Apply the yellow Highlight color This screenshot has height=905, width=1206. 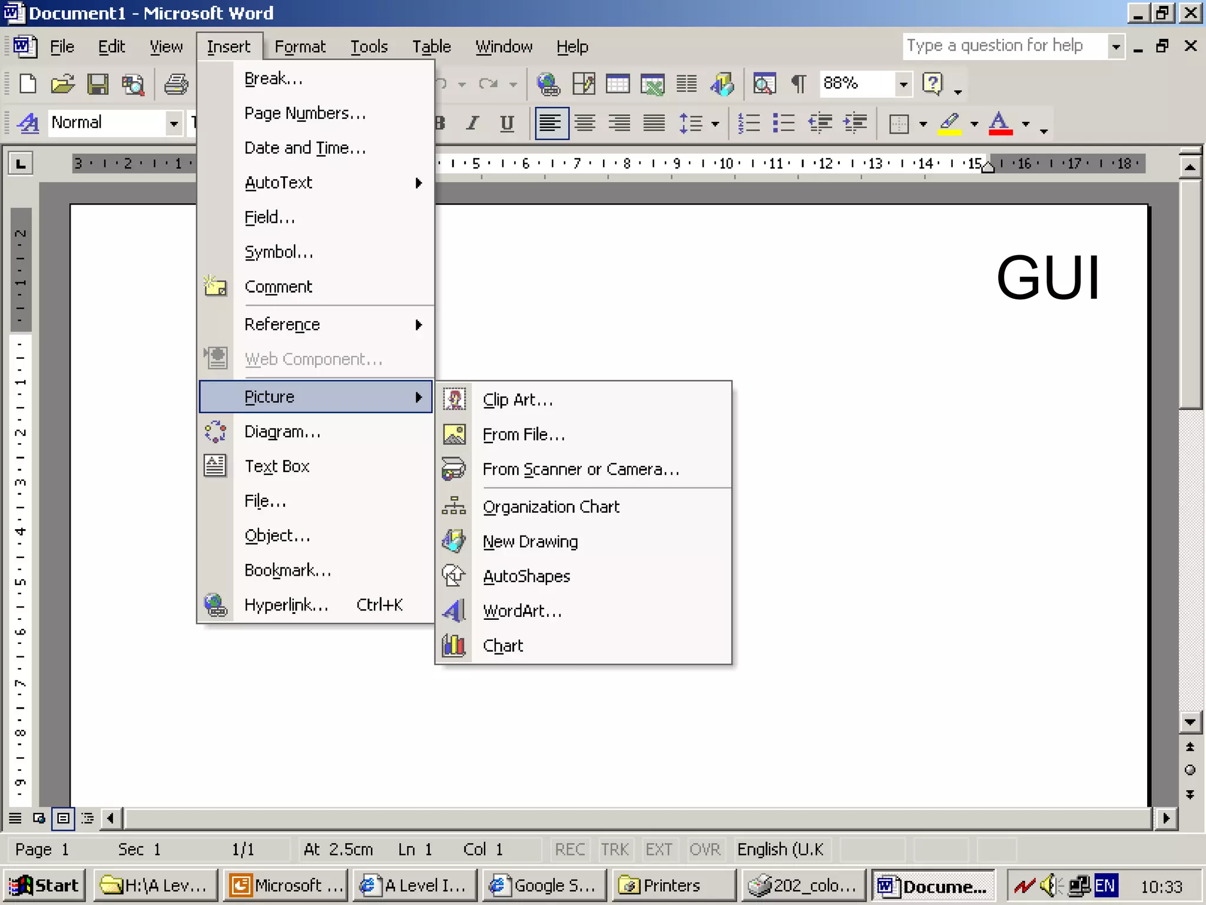[949, 124]
